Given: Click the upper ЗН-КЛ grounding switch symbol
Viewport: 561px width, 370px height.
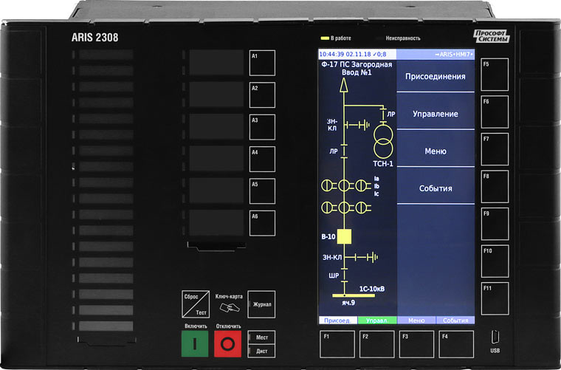Looking at the screenshot, I should tap(357, 126).
